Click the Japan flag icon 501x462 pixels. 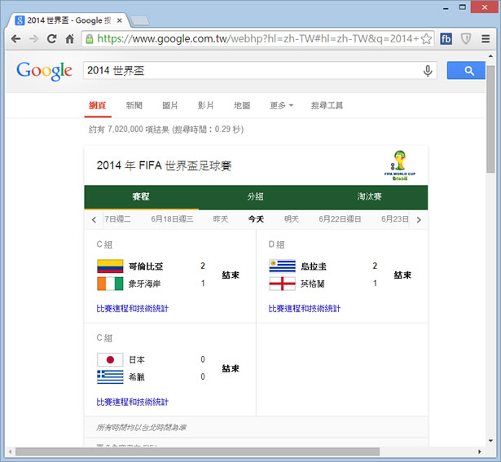click(x=110, y=360)
